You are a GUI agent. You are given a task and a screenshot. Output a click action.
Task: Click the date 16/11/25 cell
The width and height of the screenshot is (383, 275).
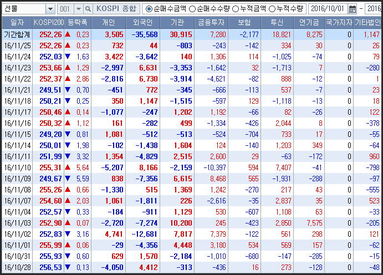[18, 45]
